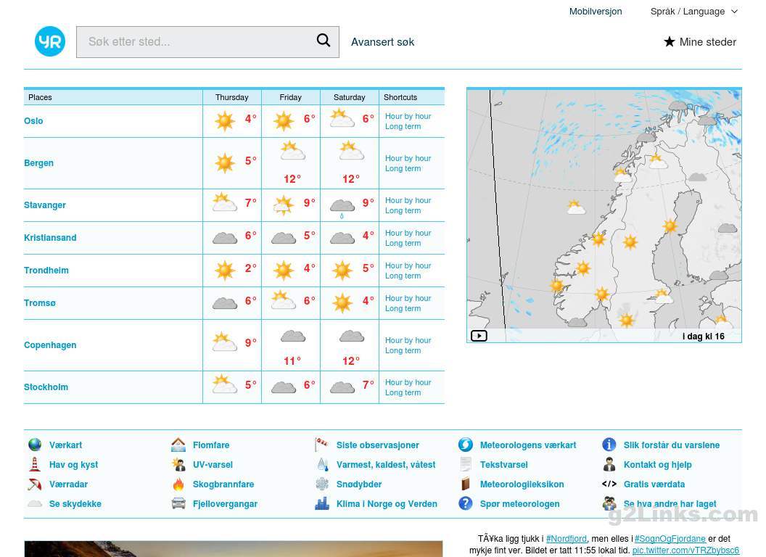Image resolution: width=766 pixels, height=557 pixels.
Task: Open the Værkart link
Action: (x=65, y=445)
